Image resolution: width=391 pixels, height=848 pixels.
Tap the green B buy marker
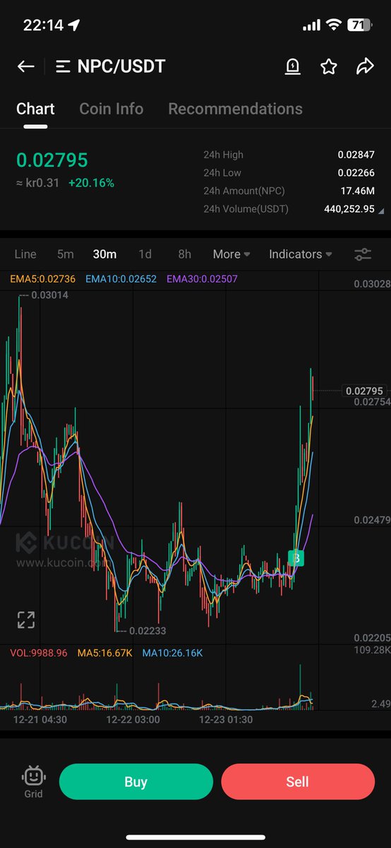coord(297,558)
